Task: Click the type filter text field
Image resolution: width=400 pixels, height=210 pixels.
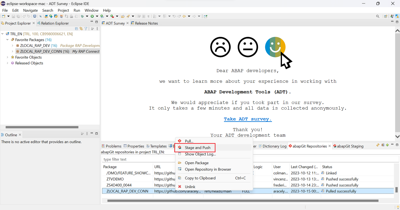Action: (x=250, y=159)
